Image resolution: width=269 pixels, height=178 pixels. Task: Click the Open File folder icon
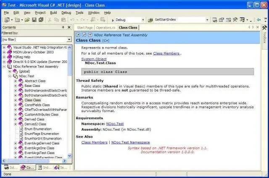click(x=27, y=20)
